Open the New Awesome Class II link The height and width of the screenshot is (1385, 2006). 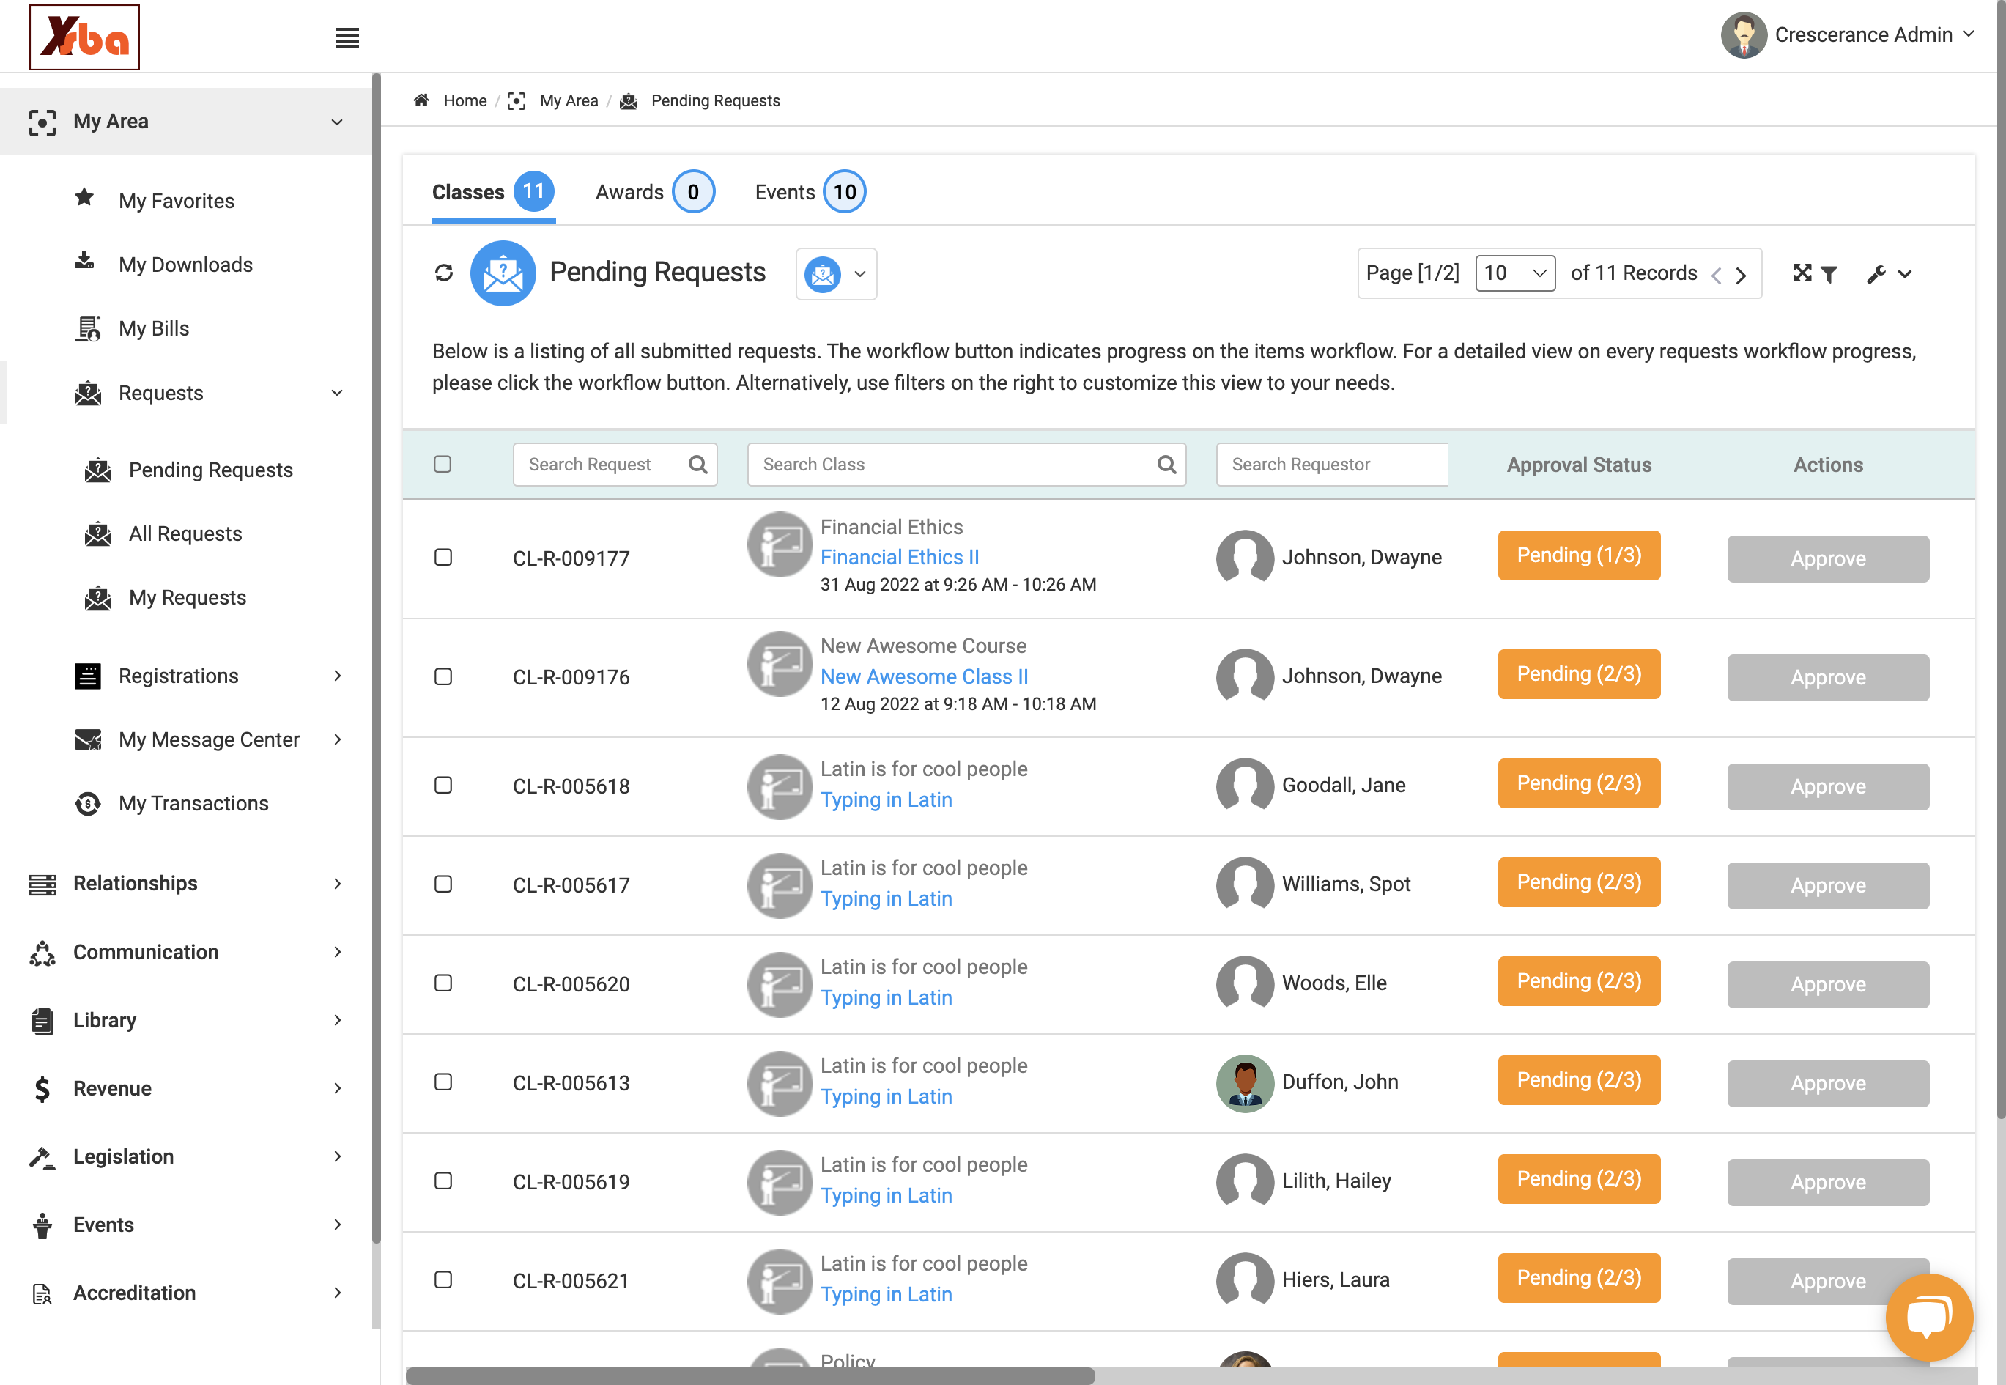[924, 676]
